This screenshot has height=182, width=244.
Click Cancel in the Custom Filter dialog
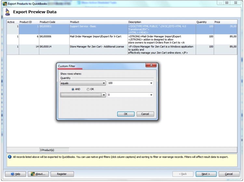[x=145, y=114]
